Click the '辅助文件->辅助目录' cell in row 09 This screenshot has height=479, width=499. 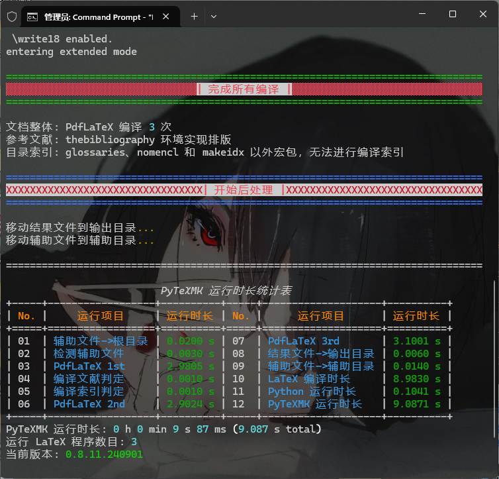(x=321, y=366)
